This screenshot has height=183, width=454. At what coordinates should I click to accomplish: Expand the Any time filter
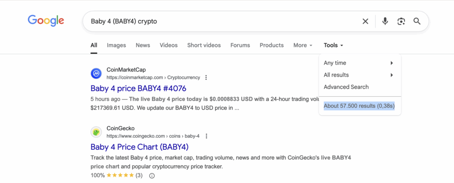(358, 63)
